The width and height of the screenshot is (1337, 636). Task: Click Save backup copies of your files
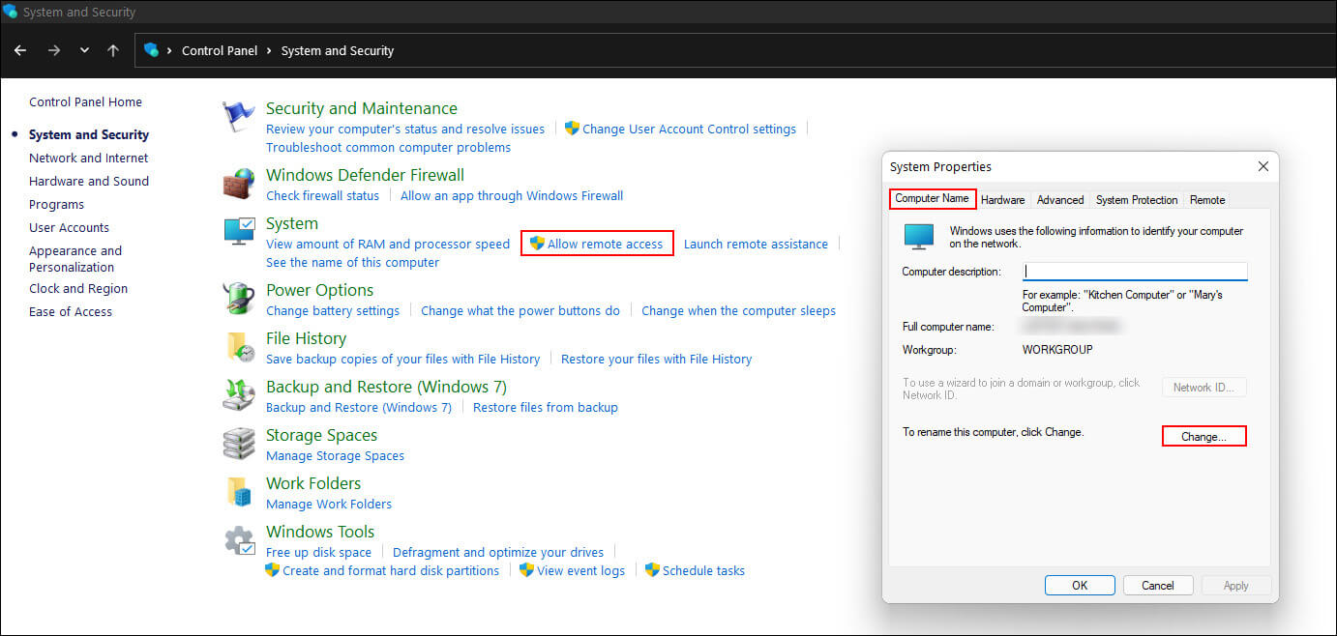(x=402, y=360)
